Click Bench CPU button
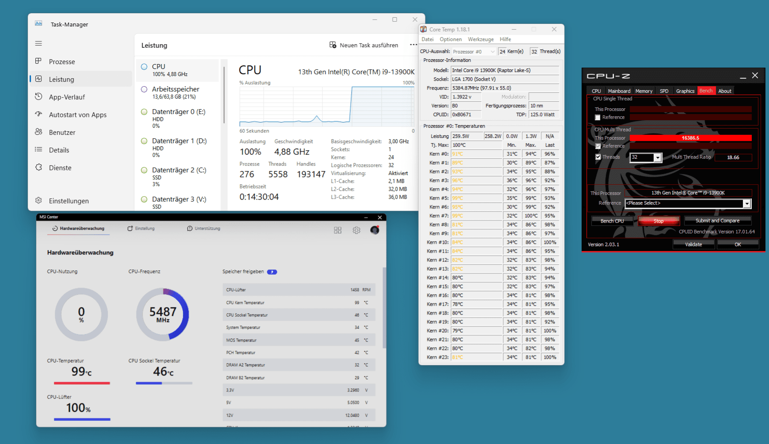Image resolution: width=769 pixels, height=444 pixels. click(x=612, y=221)
